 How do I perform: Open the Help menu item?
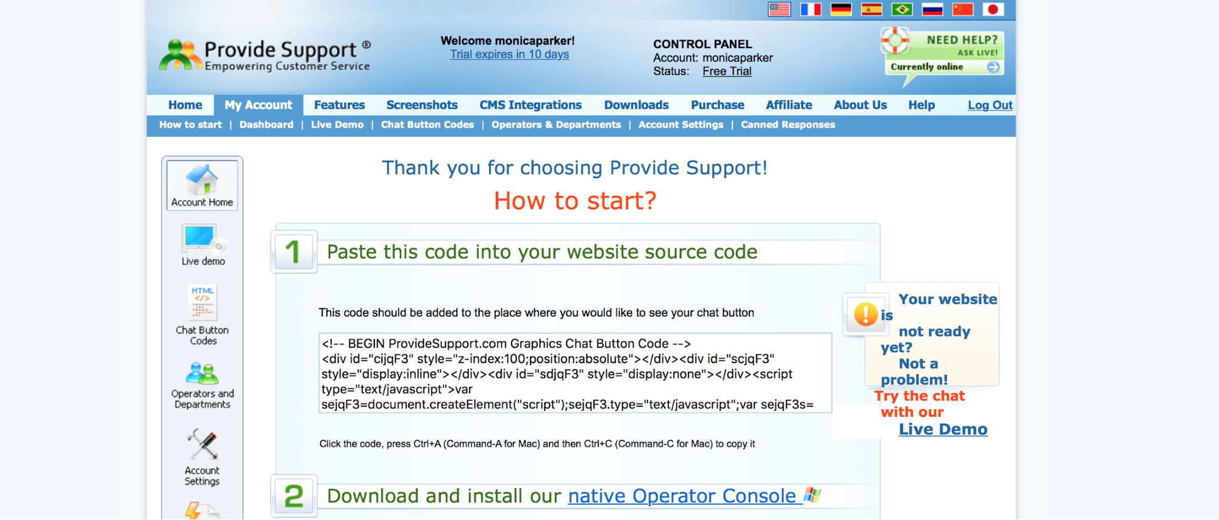(x=921, y=105)
